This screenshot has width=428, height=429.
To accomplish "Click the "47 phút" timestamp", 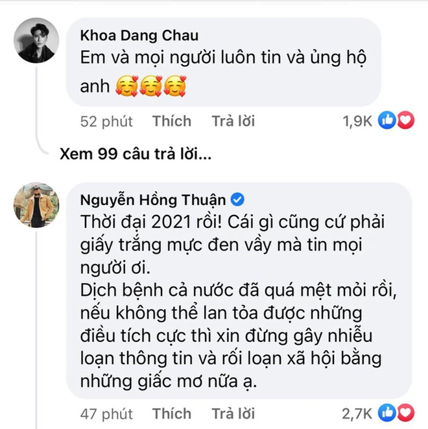I will click(106, 413).
